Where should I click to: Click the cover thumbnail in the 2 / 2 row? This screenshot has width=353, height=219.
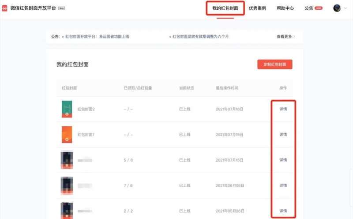(x=67, y=211)
